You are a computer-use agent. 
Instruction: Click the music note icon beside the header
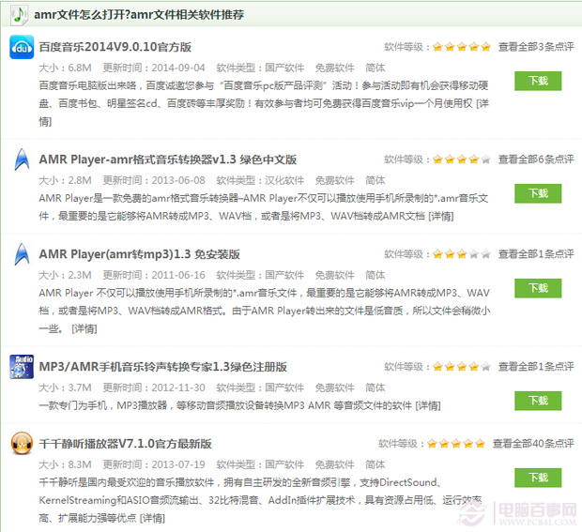[19, 15]
